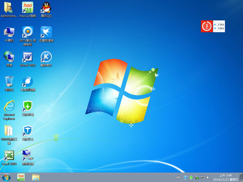Screen dimensions: 243x182
Task: Click the network speed 2.3K/s floating widget
Action: [x=219, y=26]
